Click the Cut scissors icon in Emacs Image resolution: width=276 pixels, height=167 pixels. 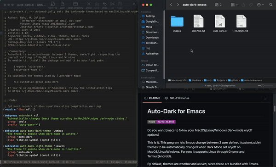(112, 5)
